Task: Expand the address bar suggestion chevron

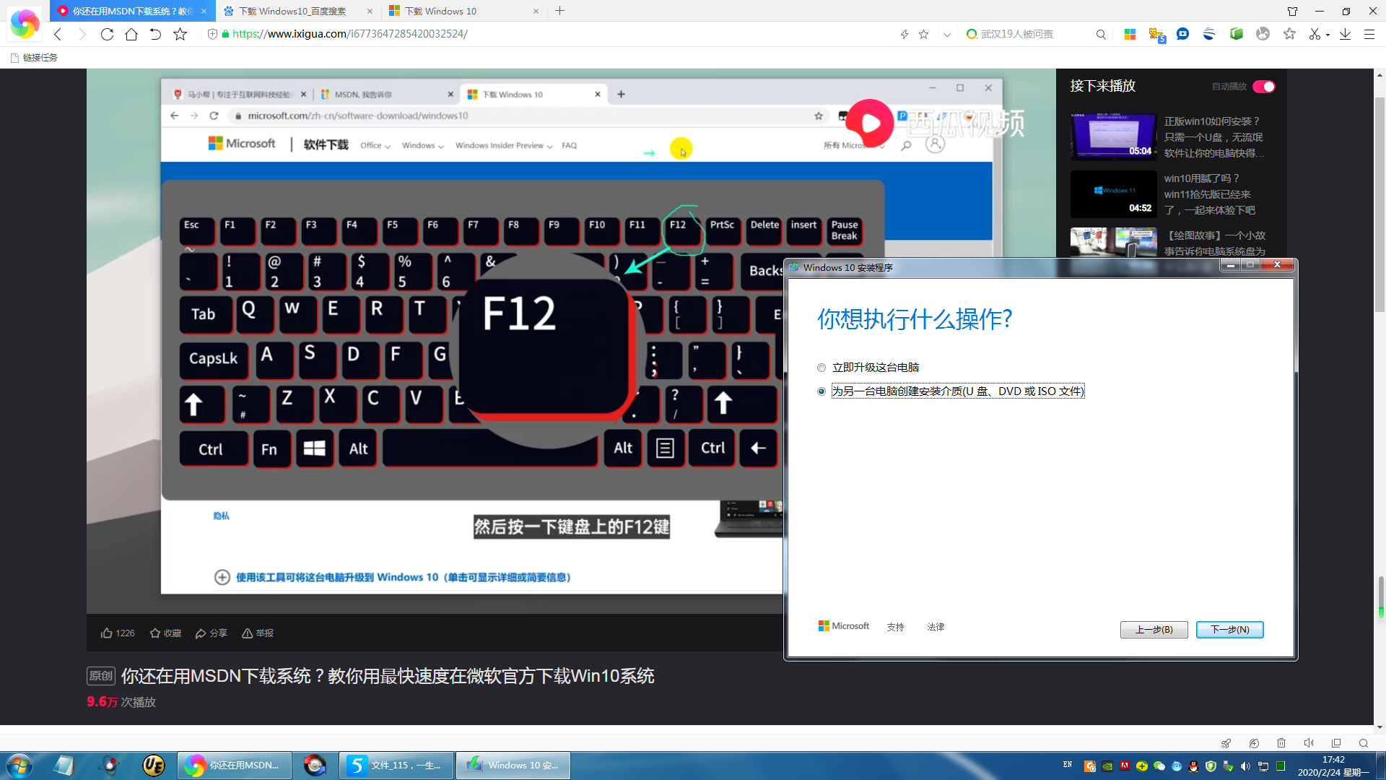Action: pyautogui.click(x=947, y=34)
